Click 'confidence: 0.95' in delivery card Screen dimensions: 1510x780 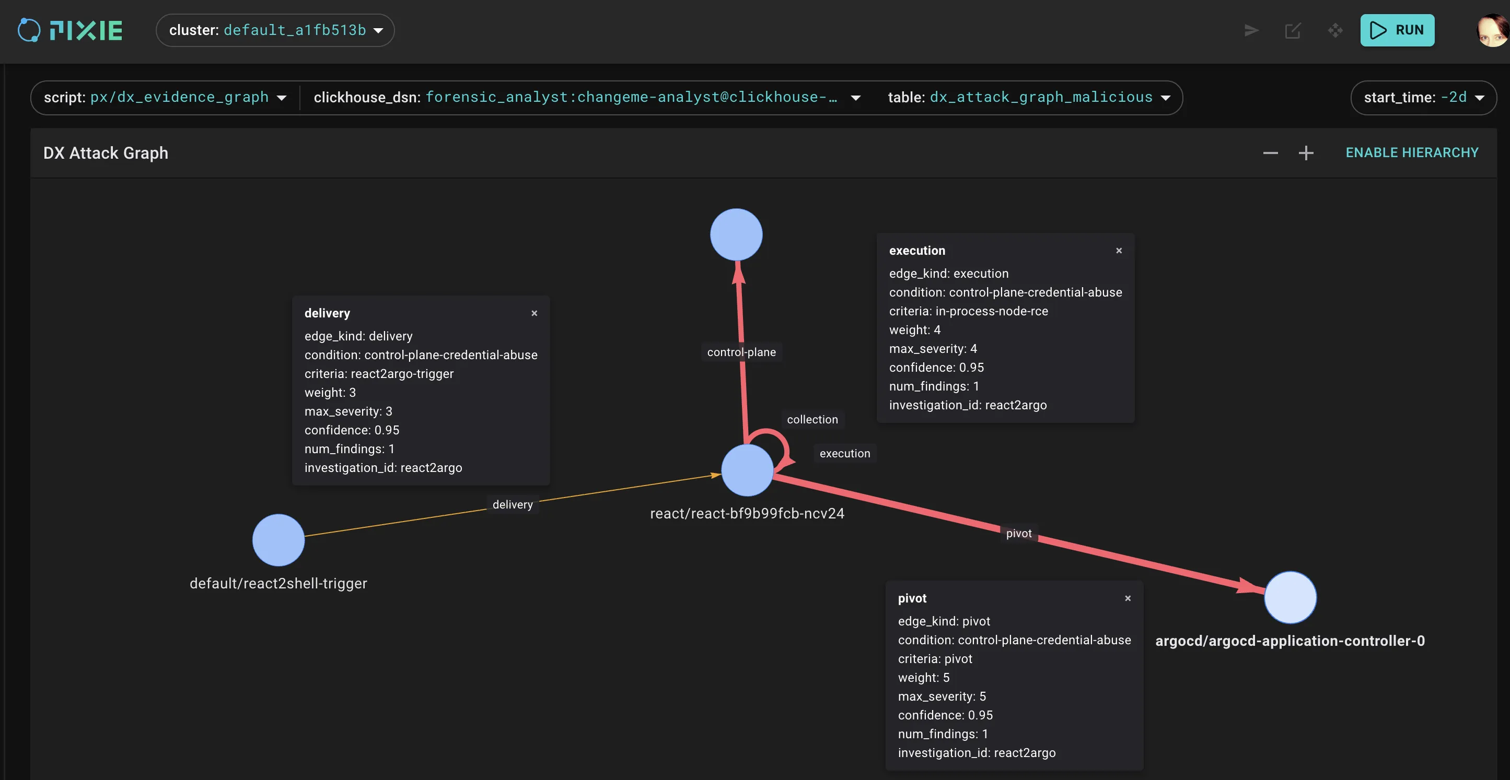352,430
